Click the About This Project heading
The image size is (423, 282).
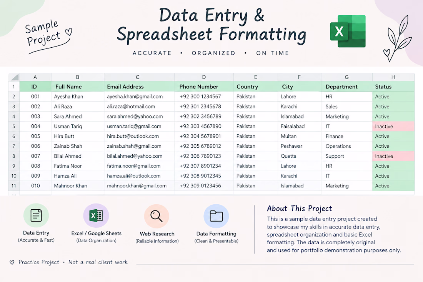point(300,209)
